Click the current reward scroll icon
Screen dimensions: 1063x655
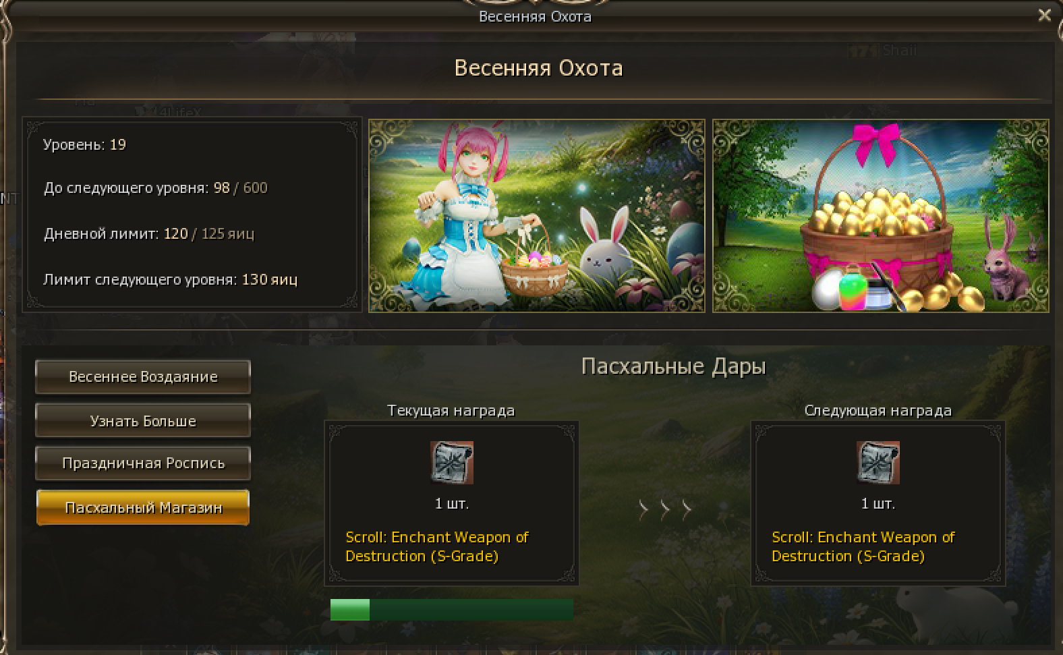coord(451,463)
